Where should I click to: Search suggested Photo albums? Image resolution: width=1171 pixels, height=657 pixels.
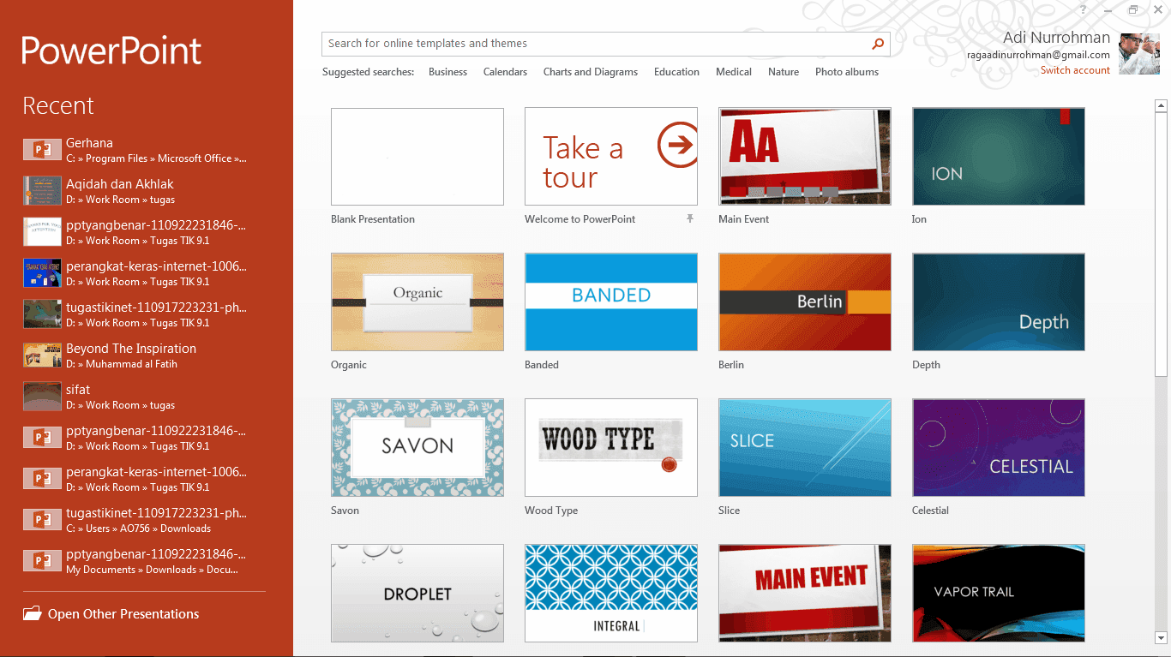[847, 72]
